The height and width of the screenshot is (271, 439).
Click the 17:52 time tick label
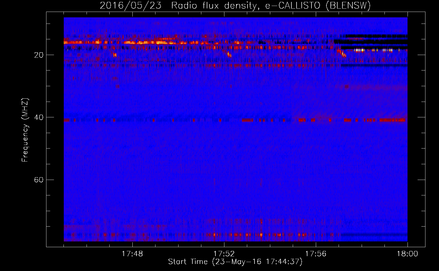224,254
